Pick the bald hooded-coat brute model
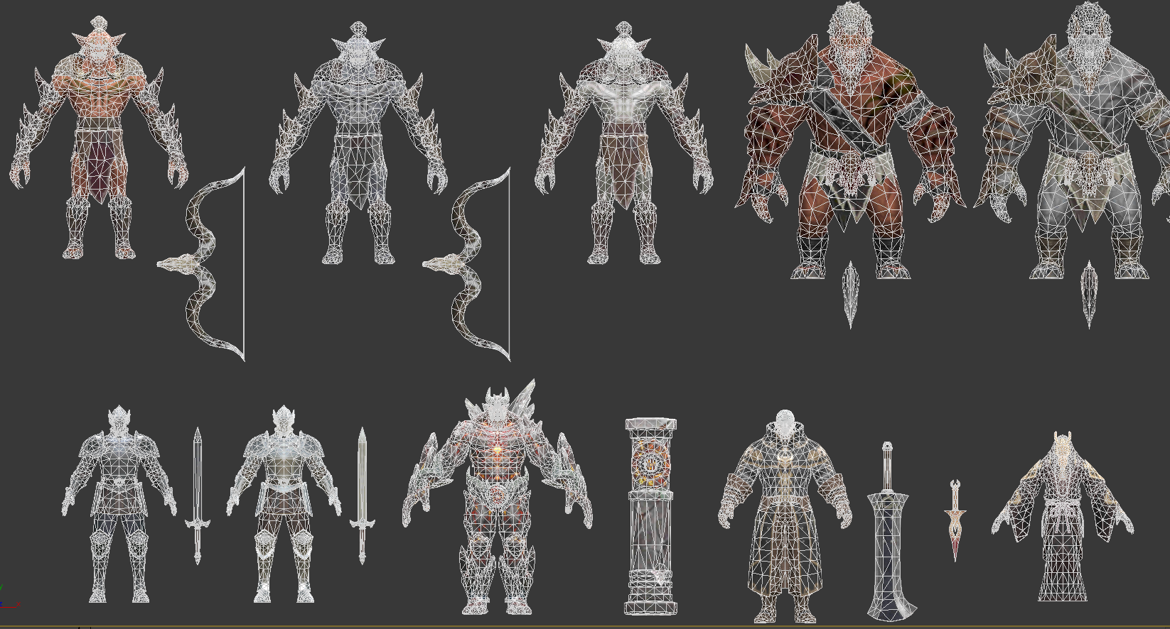The width and height of the screenshot is (1170, 629). pyautogui.click(x=785, y=516)
